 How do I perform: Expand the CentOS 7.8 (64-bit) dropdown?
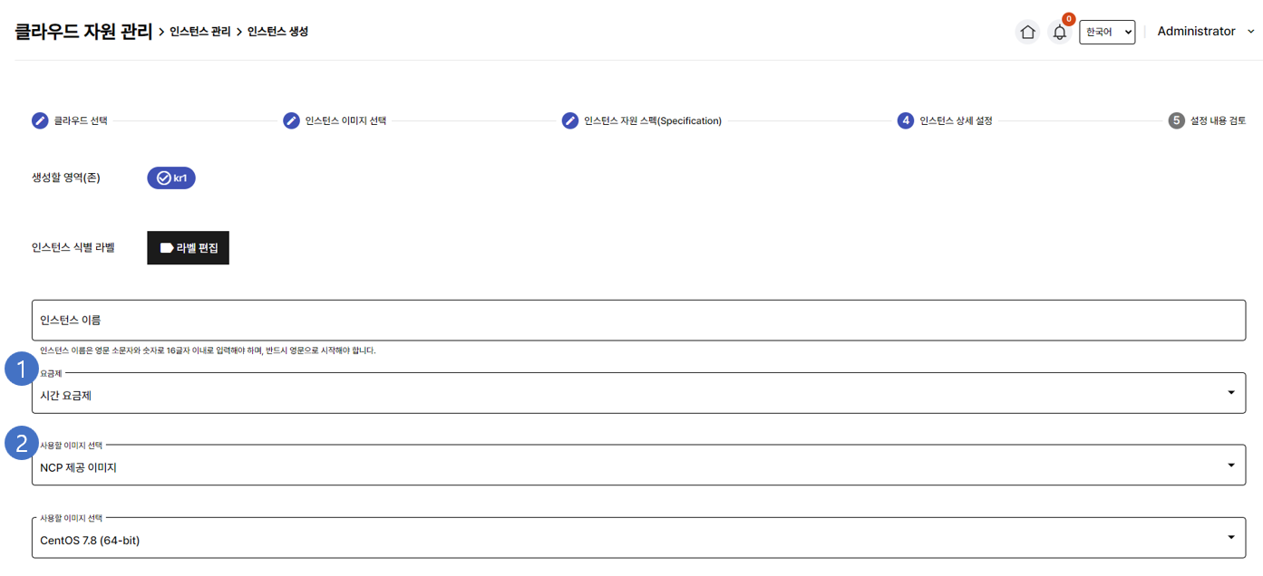[638, 539]
